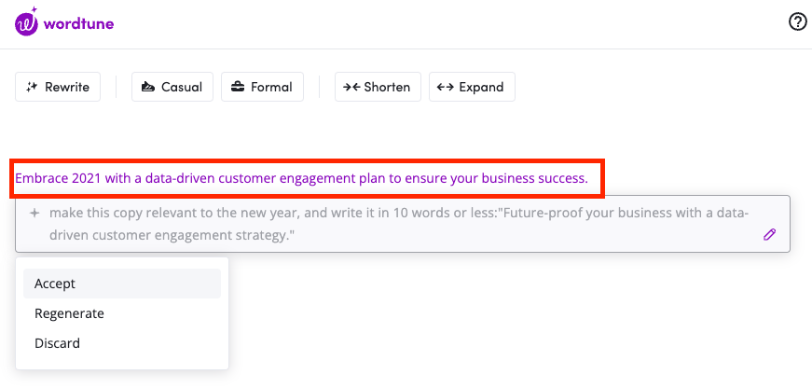Click the Wordtune logo icon
Viewport: 812px width, 388px height.
[x=27, y=22]
